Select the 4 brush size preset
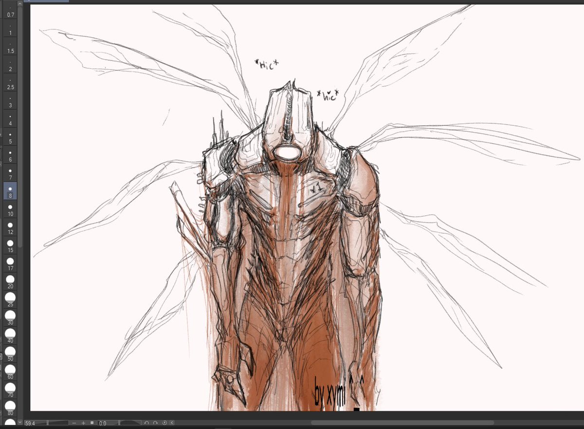This screenshot has width=584, height=429. click(x=10, y=119)
